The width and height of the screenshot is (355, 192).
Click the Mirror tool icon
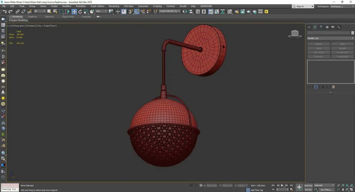185,12
